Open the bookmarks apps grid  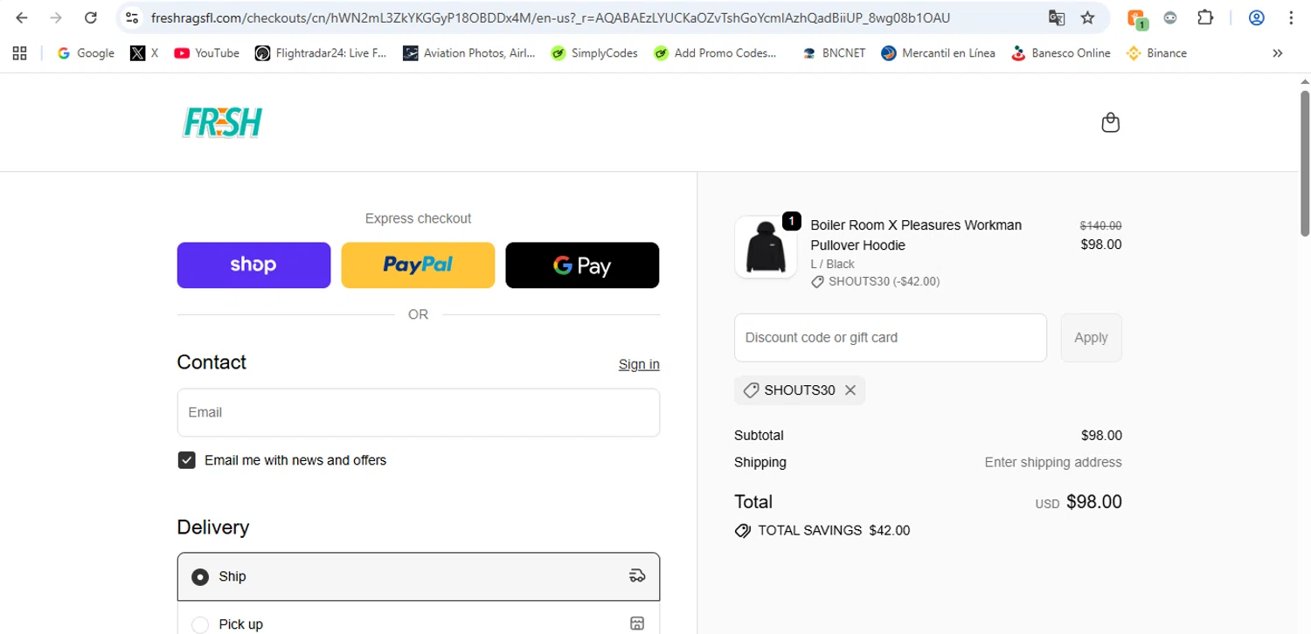(x=20, y=53)
